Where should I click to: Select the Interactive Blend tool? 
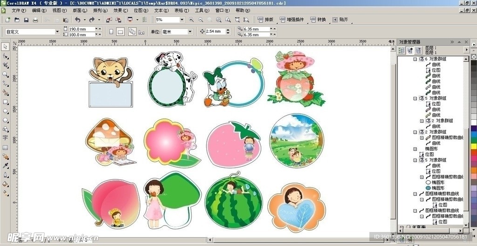[x=5, y=157]
